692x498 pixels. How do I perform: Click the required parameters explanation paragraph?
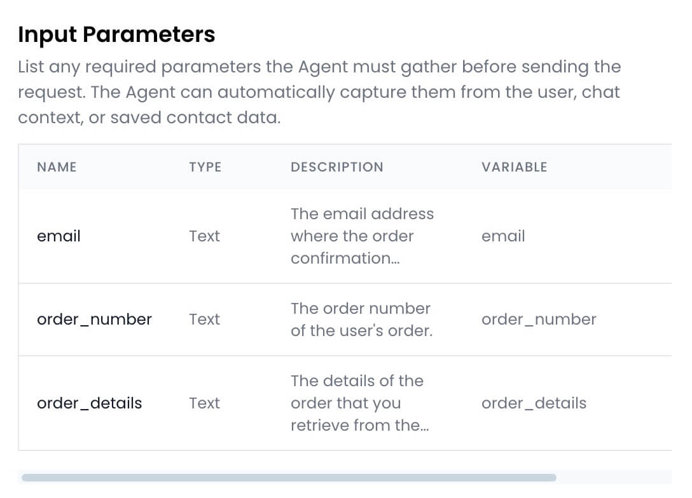click(x=319, y=92)
